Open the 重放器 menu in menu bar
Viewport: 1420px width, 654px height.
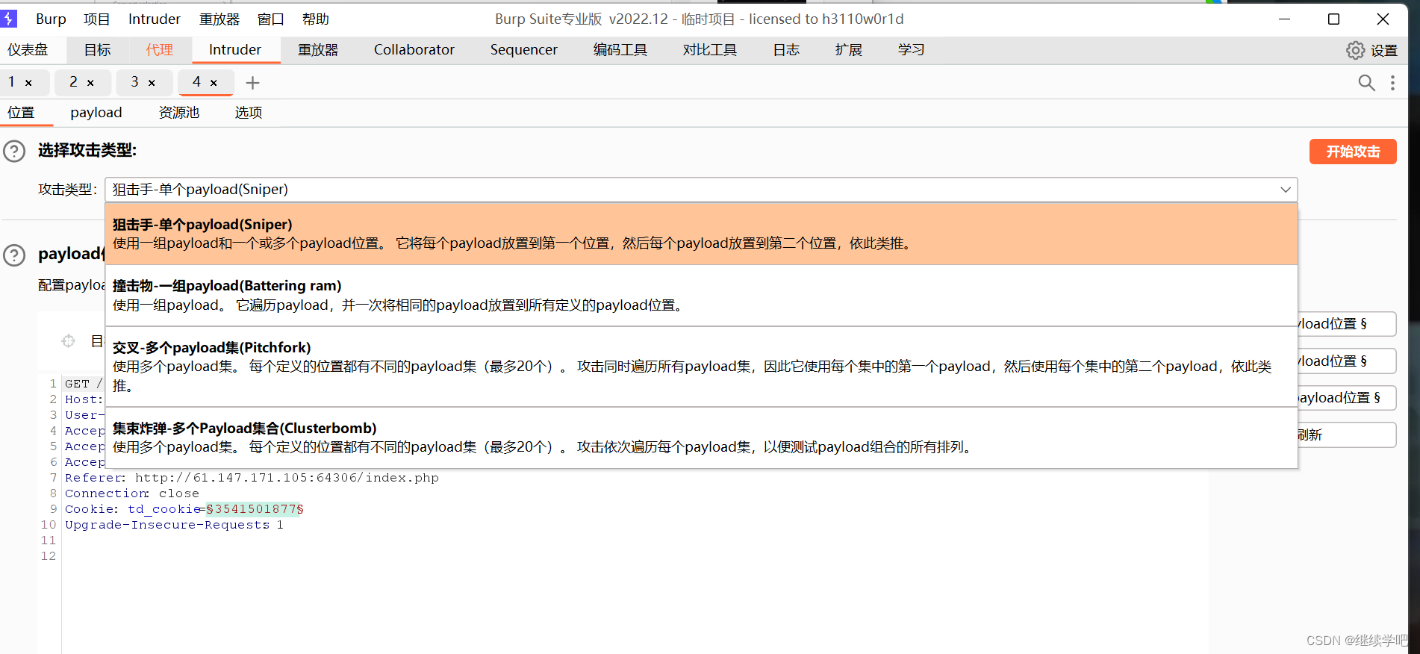coord(219,19)
